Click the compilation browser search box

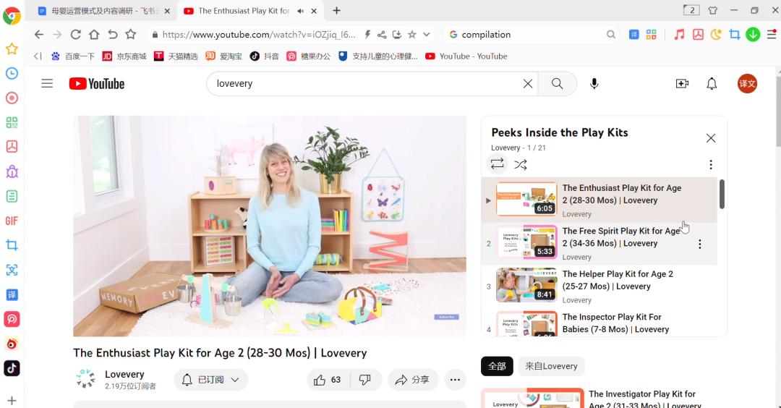coord(531,35)
